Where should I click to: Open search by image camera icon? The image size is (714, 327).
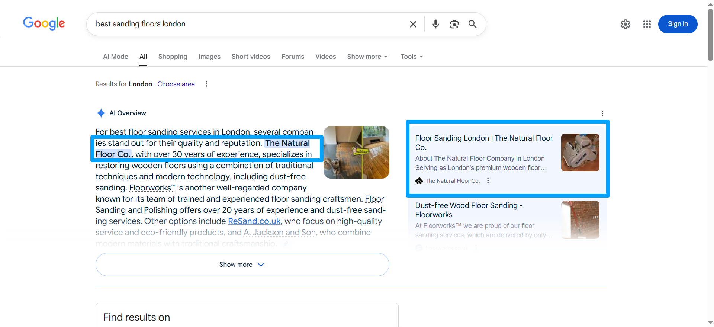[454, 24]
